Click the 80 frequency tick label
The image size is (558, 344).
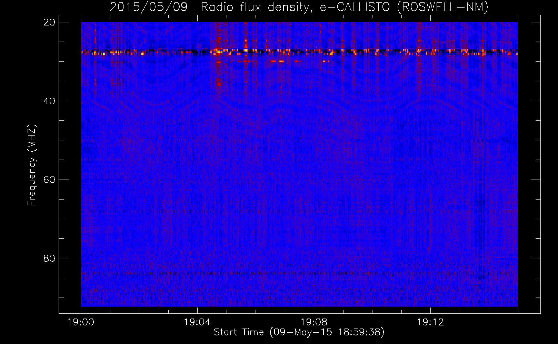pos(49,258)
